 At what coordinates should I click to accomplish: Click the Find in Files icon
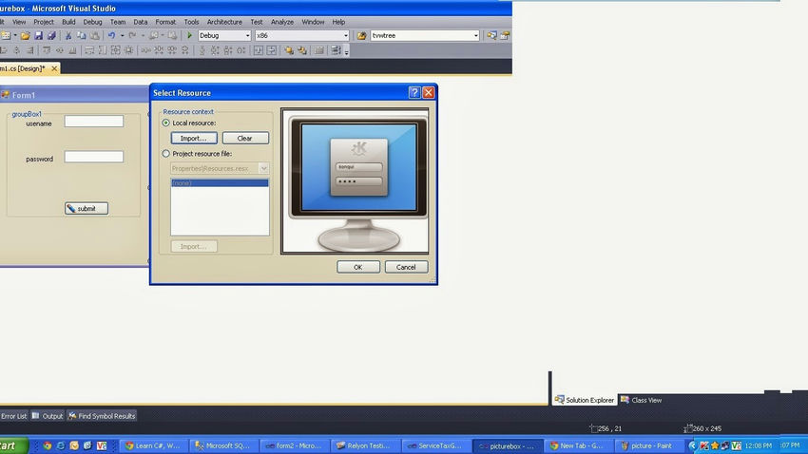pos(362,35)
